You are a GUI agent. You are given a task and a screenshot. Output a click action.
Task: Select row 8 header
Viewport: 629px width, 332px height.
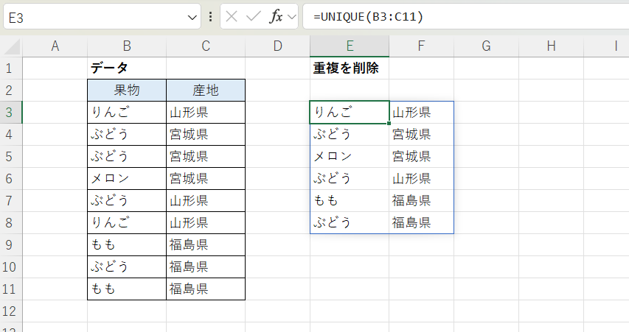(11, 222)
